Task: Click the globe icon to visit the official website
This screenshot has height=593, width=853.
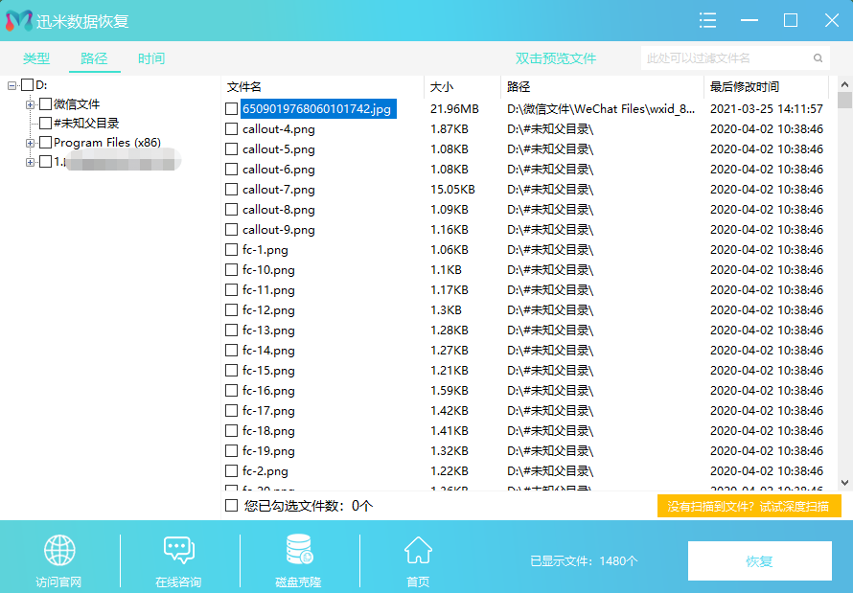Action: click(59, 551)
